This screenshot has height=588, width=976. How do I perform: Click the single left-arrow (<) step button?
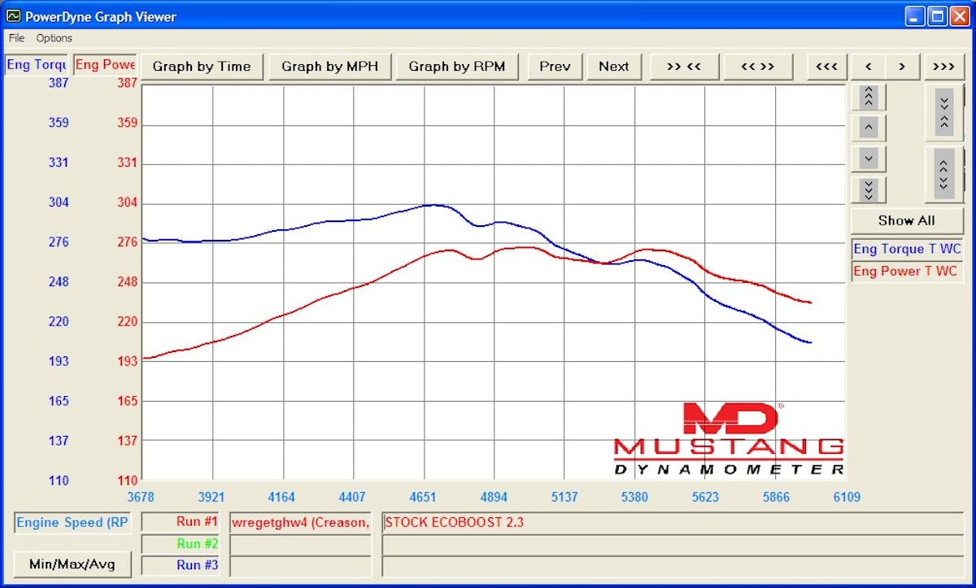pos(869,67)
